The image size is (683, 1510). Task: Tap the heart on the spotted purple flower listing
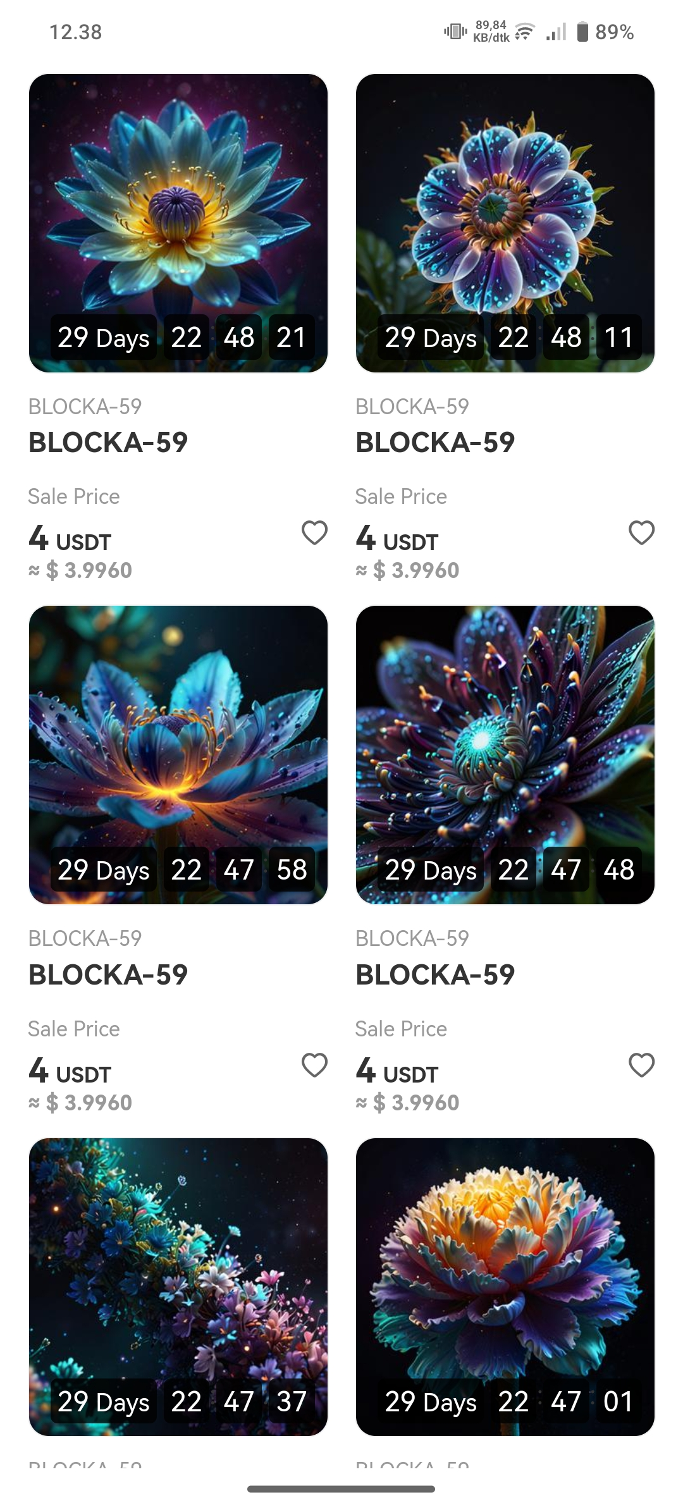641,532
